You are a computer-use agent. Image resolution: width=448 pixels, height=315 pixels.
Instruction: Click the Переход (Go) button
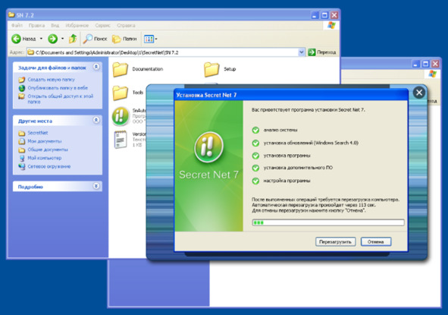click(321, 52)
